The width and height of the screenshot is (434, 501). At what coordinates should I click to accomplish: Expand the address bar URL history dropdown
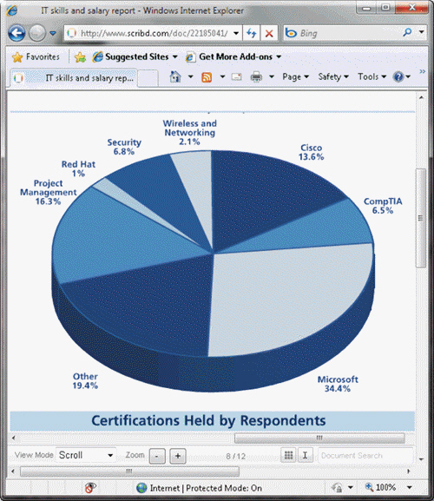click(x=236, y=33)
